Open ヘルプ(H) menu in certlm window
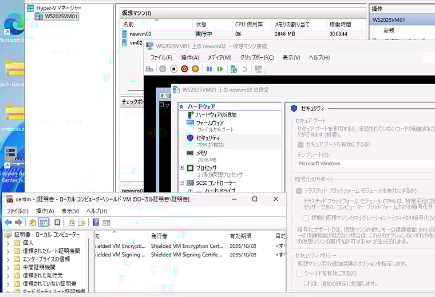The width and height of the screenshot is (435, 297). point(97,211)
